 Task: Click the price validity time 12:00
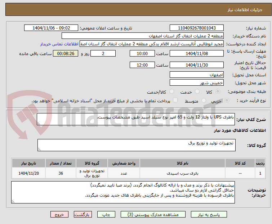[x=142, y=65]
